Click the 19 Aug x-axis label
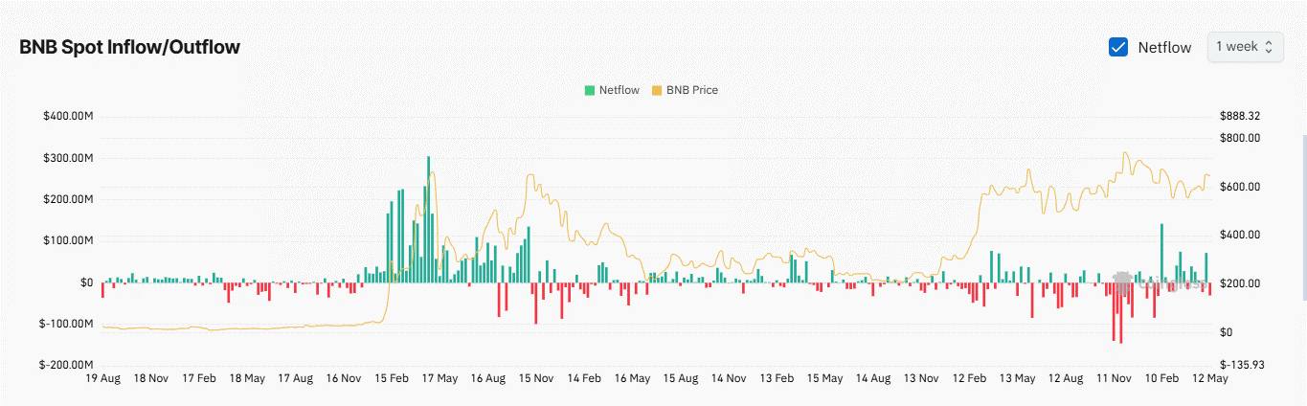Viewport: 1307px width, 406px height. click(x=102, y=378)
